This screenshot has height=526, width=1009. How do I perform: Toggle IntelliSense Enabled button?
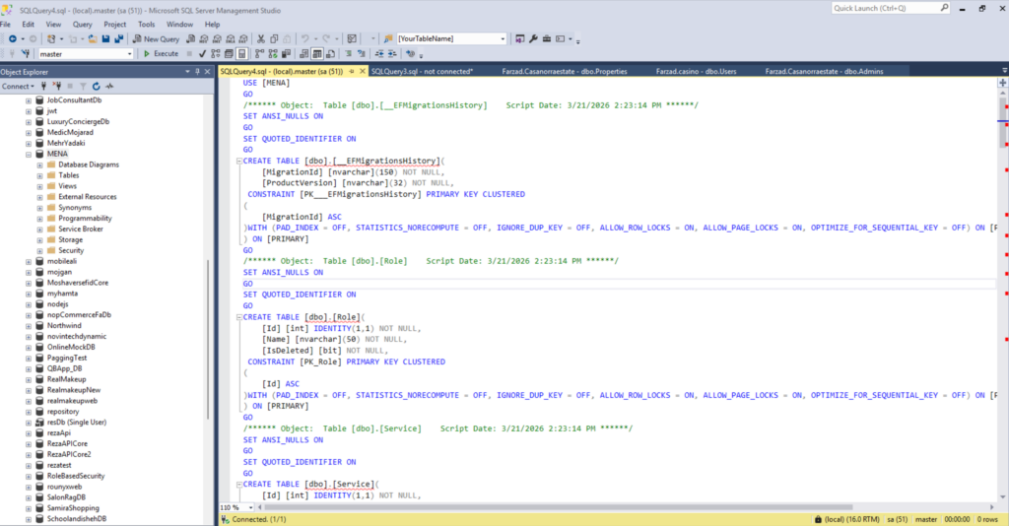(242, 54)
